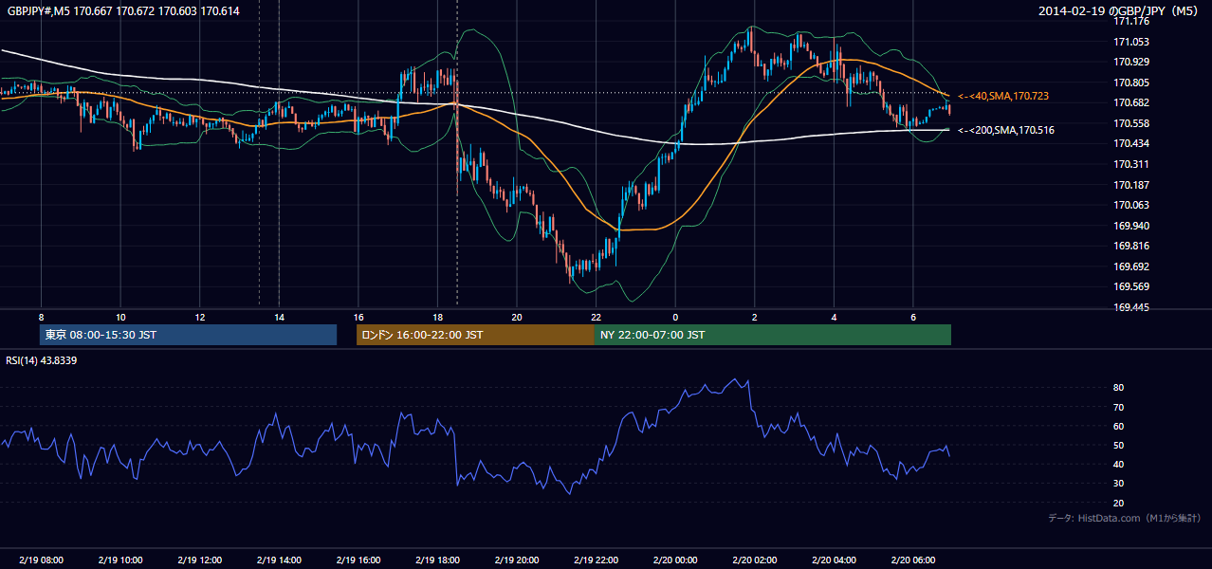Screen dimensions: 1212x569
Task: Click price level 169.816 on the axis
Action: pyautogui.click(x=1130, y=246)
